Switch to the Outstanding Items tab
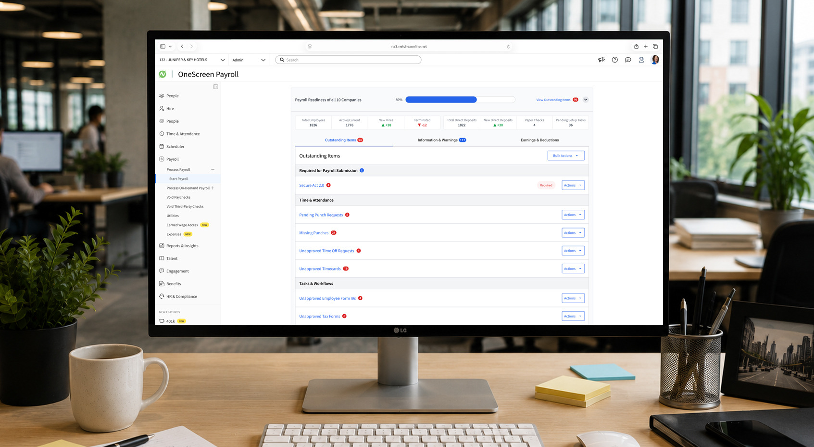This screenshot has height=447, width=814. point(344,140)
